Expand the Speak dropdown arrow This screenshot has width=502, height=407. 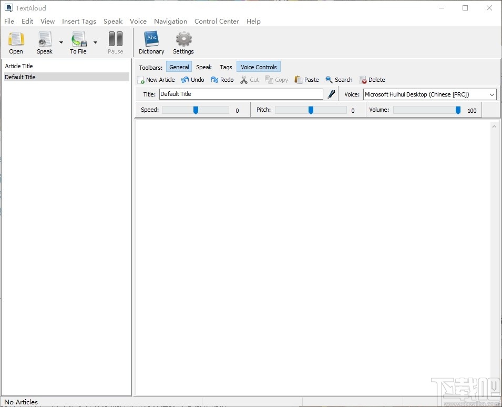pos(60,42)
